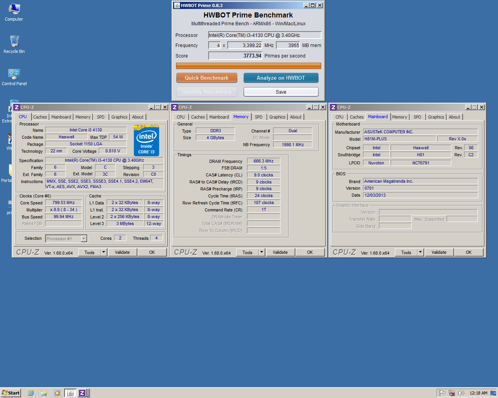
Task: Switch to CPU tab in middle CPU-Z window
Action: pos(181,117)
